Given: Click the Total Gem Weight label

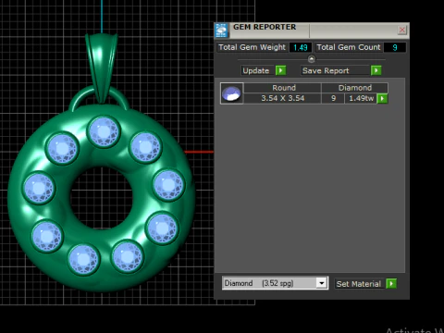Looking at the screenshot, I should [253, 47].
